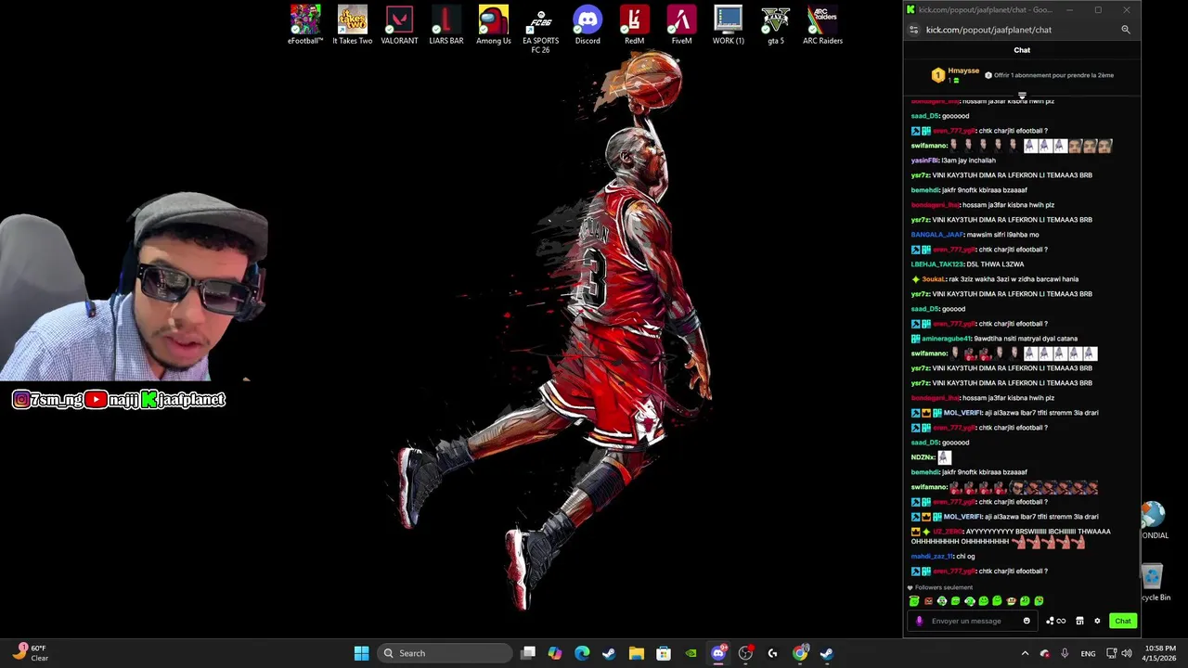
Task: Click username NDZNx in chat
Action: [x=923, y=457]
